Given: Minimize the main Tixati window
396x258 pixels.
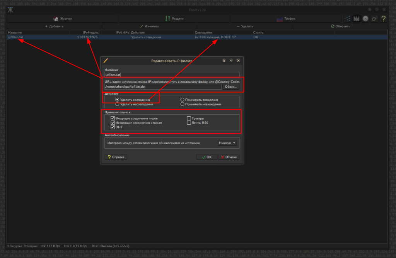Looking at the screenshot, I should (x=377, y=10).
